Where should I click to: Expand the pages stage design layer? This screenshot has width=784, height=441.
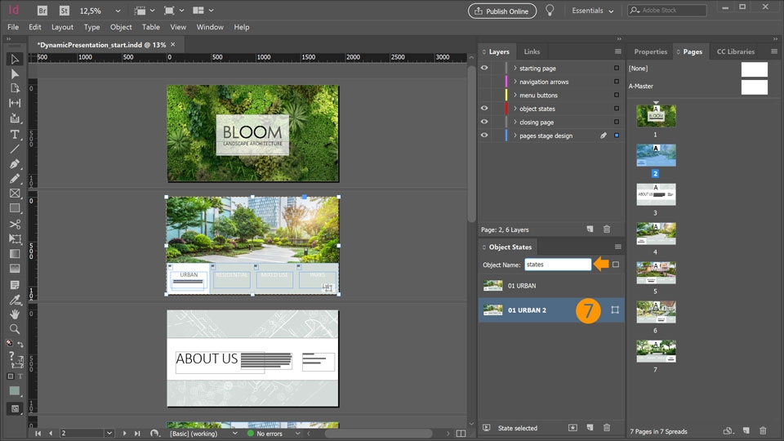pyautogui.click(x=515, y=136)
